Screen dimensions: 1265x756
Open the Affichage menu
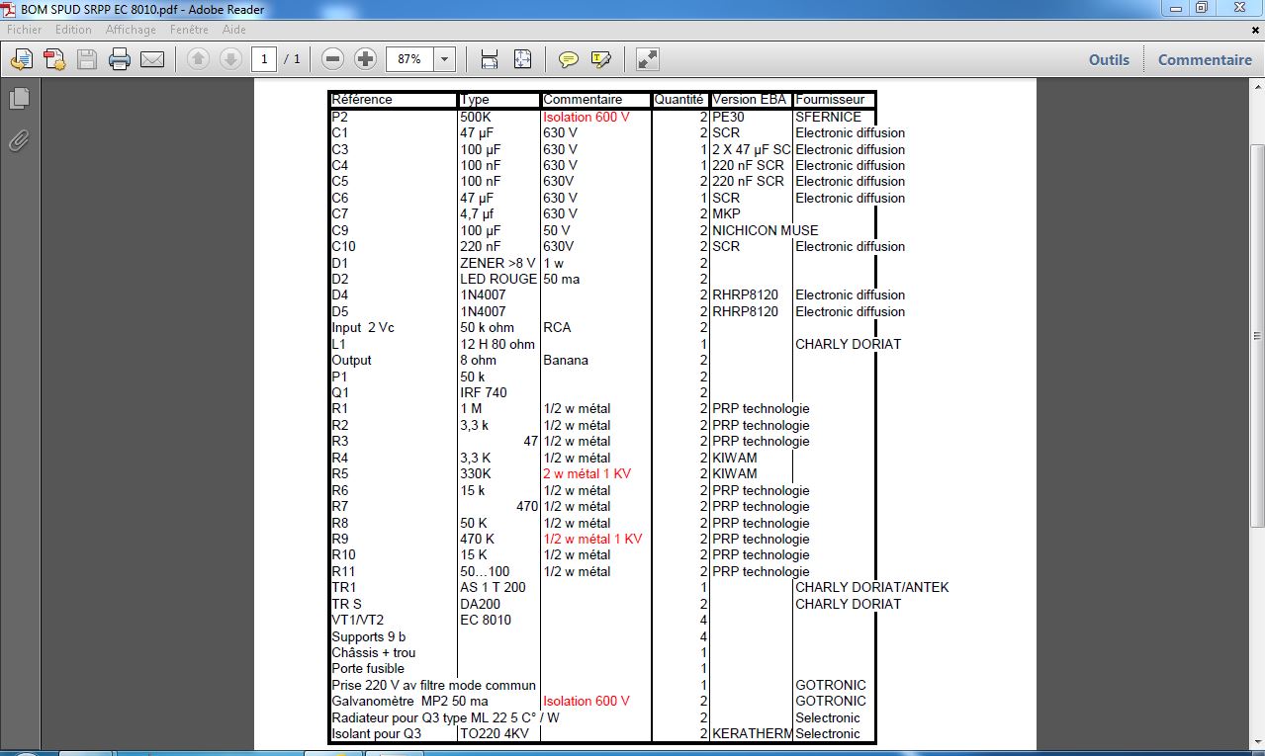(x=131, y=30)
